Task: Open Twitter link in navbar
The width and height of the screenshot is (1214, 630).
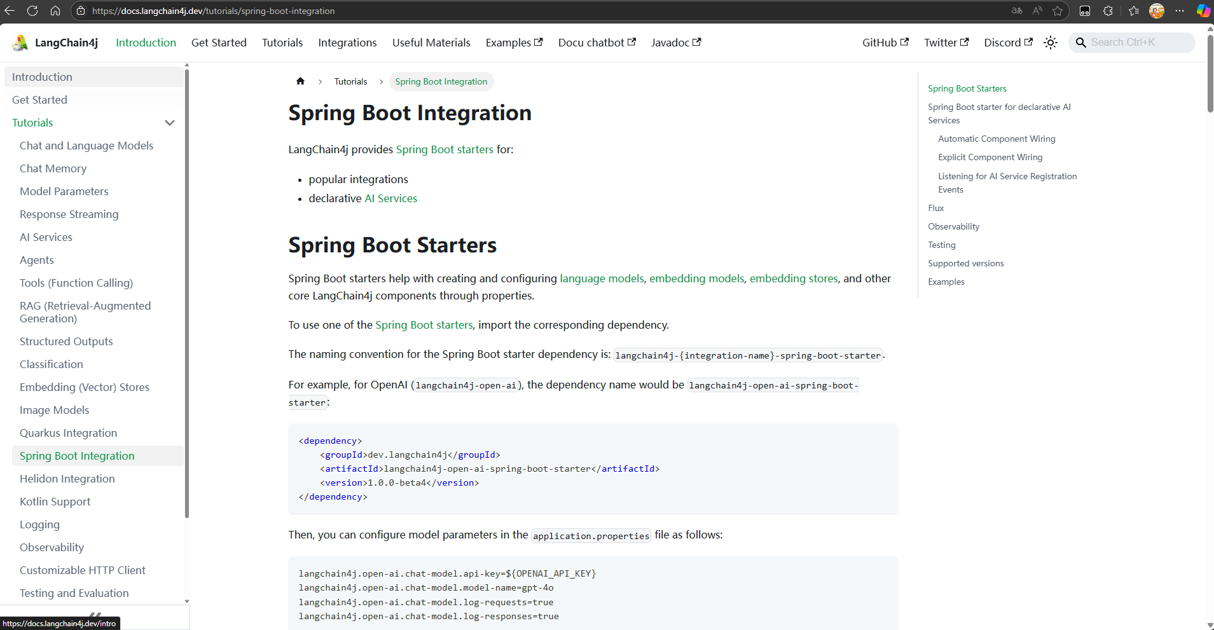Action: tap(946, 43)
